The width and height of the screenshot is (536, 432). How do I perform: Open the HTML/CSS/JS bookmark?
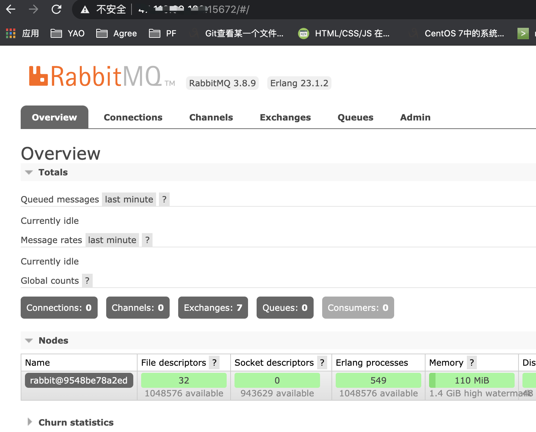click(x=344, y=34)
